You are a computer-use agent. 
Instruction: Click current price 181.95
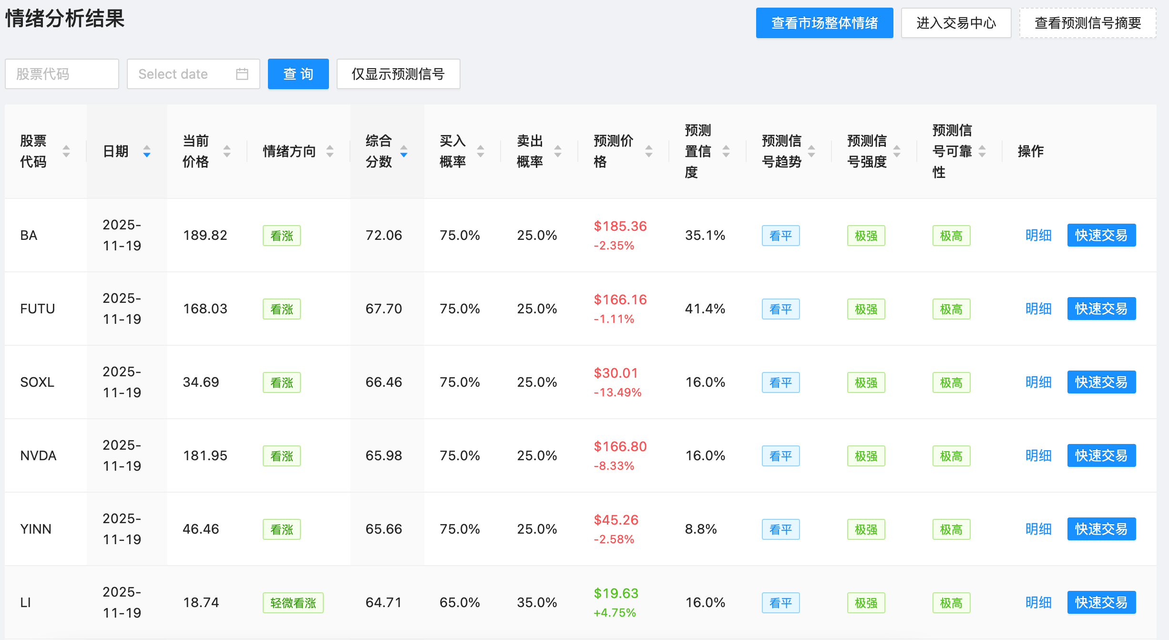click(x=205, y=455)
